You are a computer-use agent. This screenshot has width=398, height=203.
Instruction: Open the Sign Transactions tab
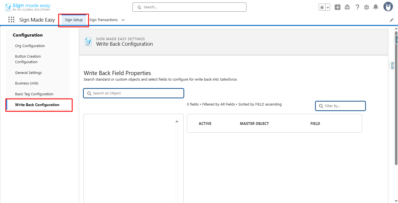(103, 20)
